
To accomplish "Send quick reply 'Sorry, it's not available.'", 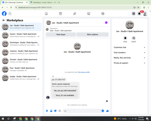I will click(65, 95).
